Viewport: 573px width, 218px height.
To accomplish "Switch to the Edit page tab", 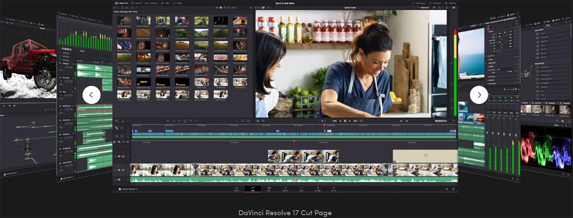I will (269, 189).
